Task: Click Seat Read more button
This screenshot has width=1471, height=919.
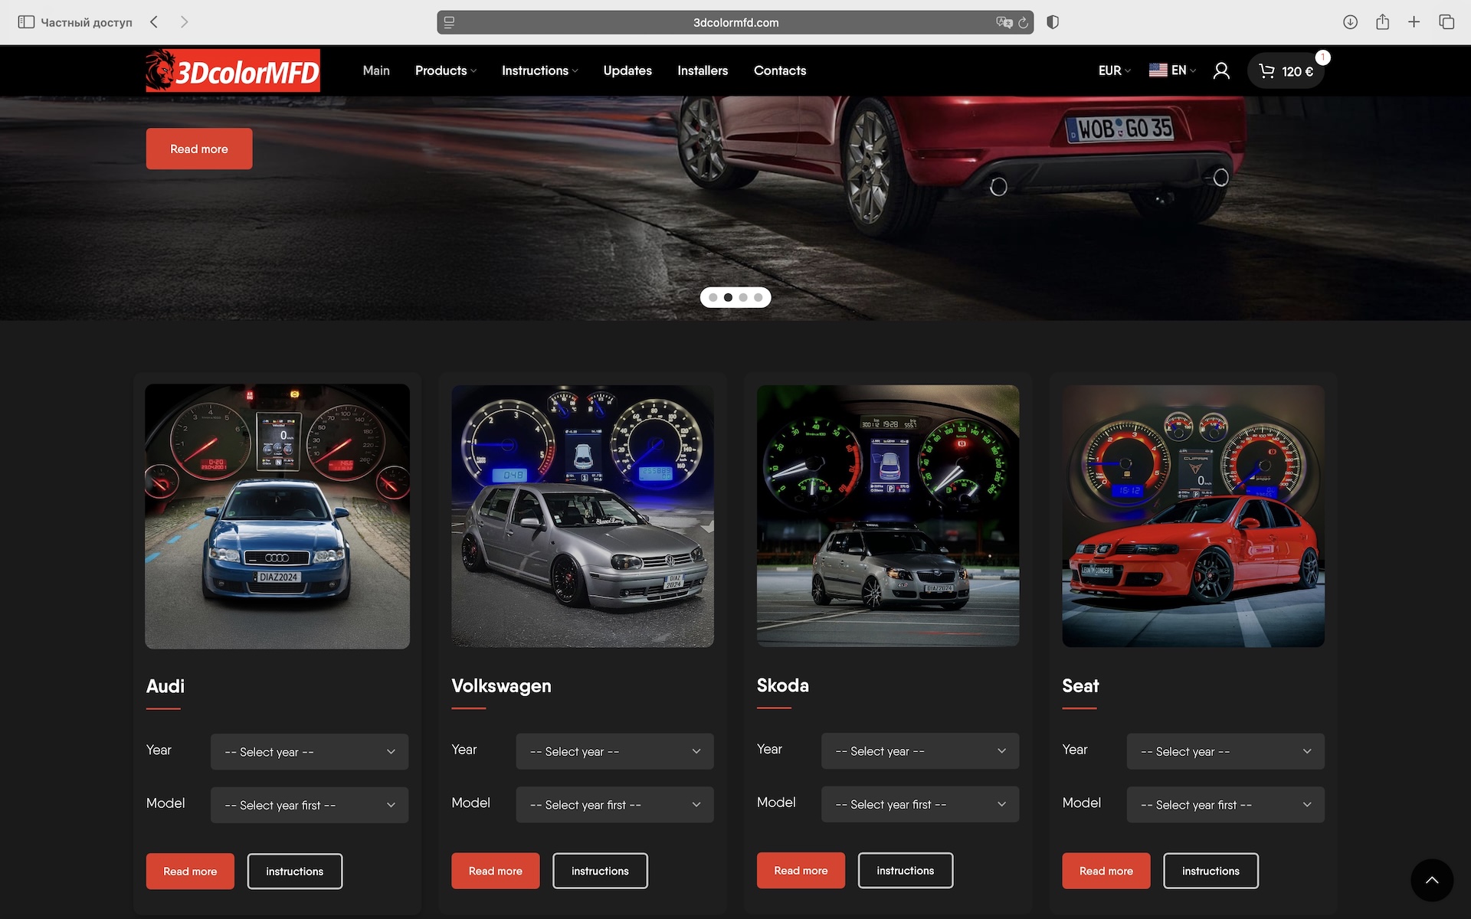Action: [1106, 871]
